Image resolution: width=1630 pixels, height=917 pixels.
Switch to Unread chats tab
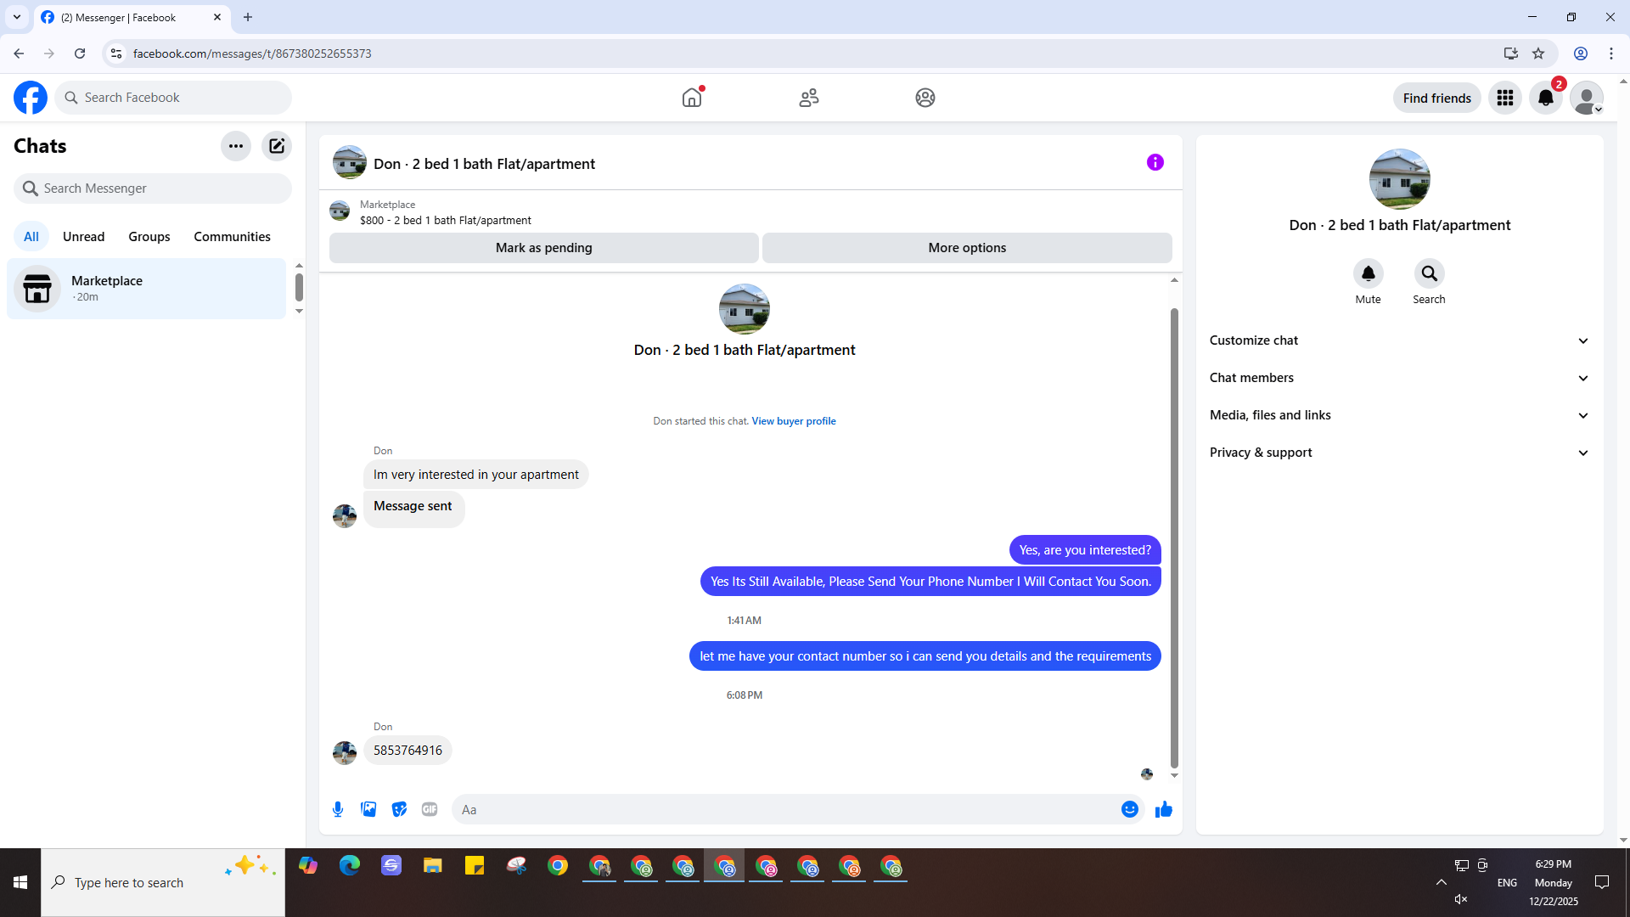pos(83,237)
